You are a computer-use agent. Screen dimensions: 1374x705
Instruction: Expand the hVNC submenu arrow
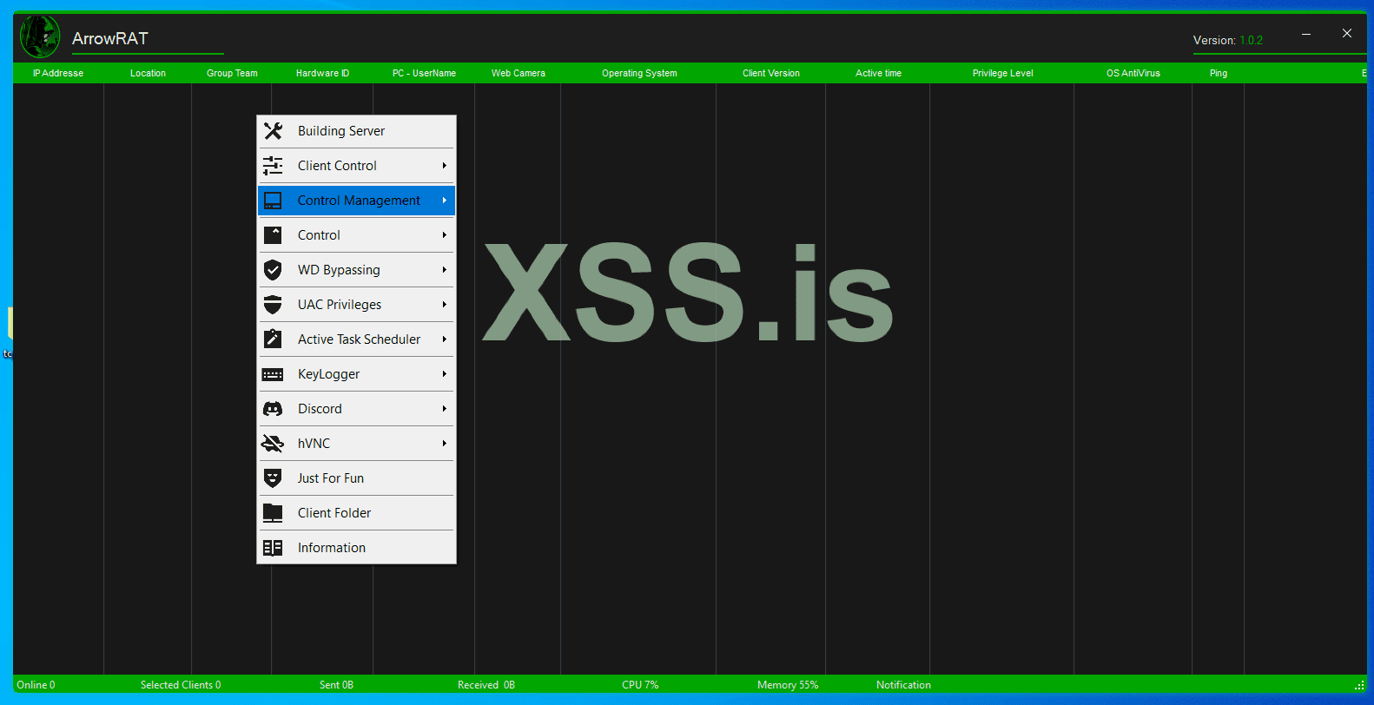pos(444,444)
